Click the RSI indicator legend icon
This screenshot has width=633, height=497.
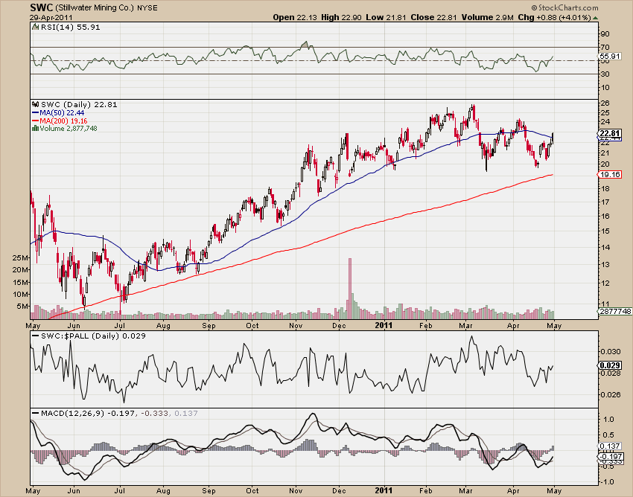36,27
